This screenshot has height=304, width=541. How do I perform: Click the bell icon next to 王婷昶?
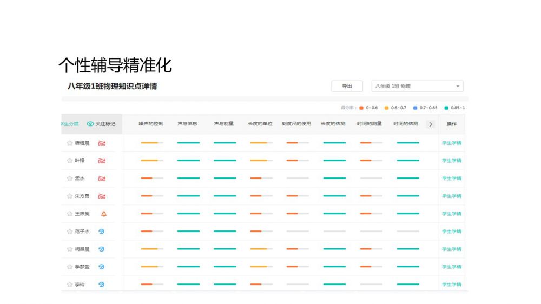tap(103, 214)
